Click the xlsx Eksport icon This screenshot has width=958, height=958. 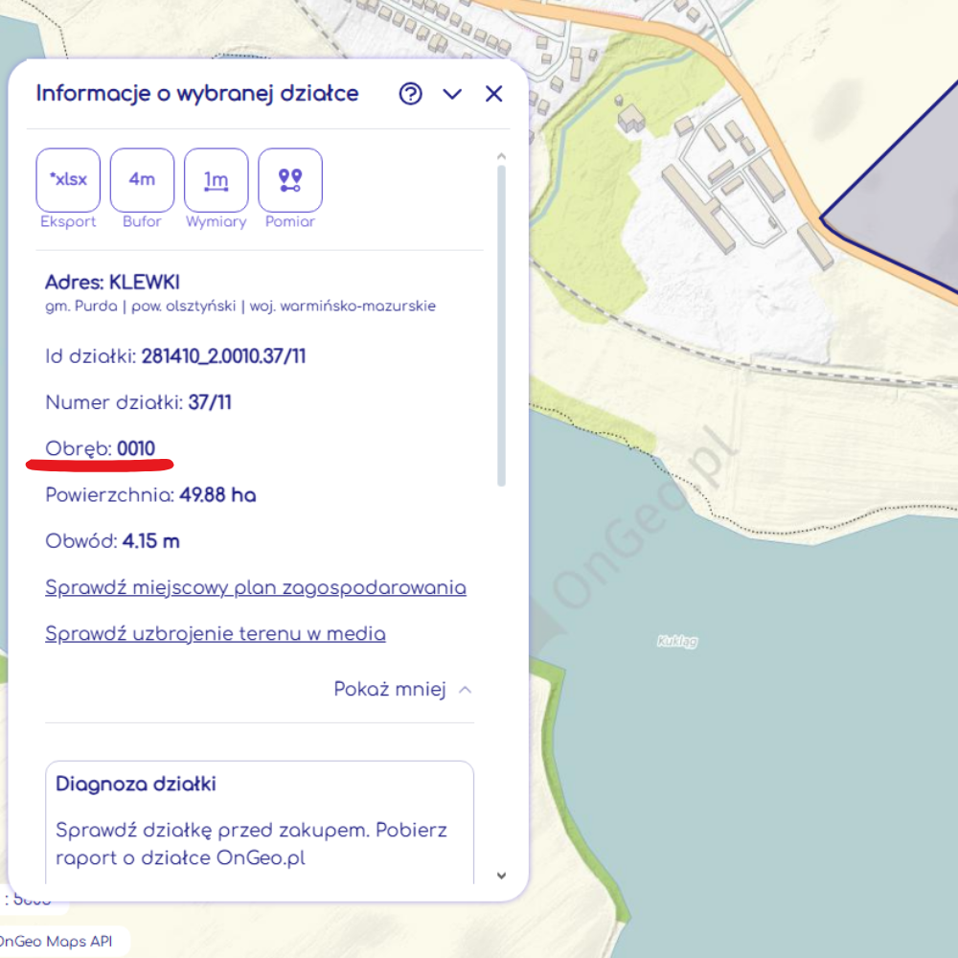tap(68, 180)
